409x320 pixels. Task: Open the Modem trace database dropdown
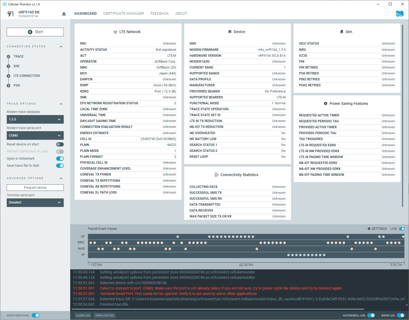point(35,120)
